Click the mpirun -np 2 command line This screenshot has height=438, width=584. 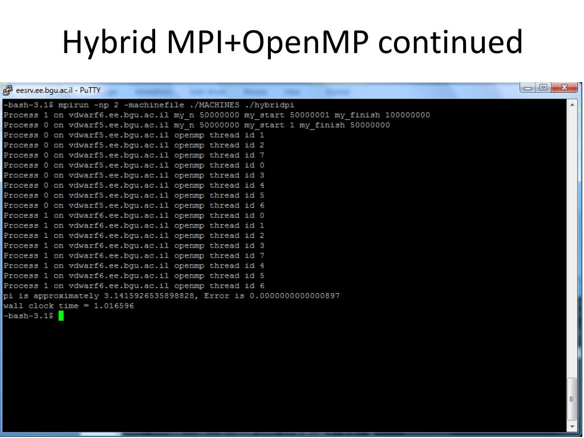149,105
